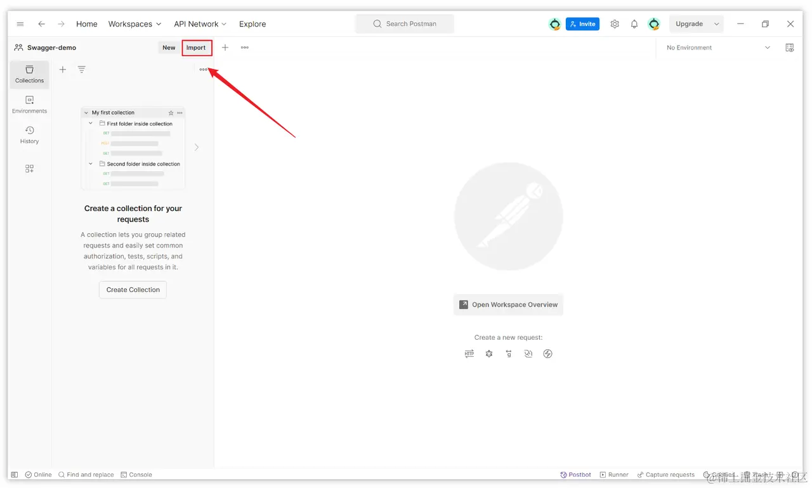
Task: Create a new WebSocket request
Action: click(x=528, y=354)
